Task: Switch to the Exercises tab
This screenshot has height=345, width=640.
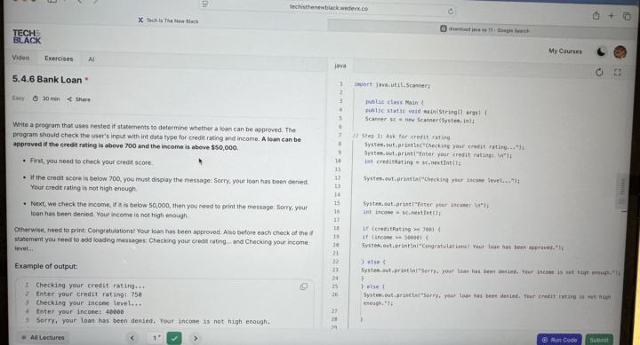Action: [x=59, y=59]
